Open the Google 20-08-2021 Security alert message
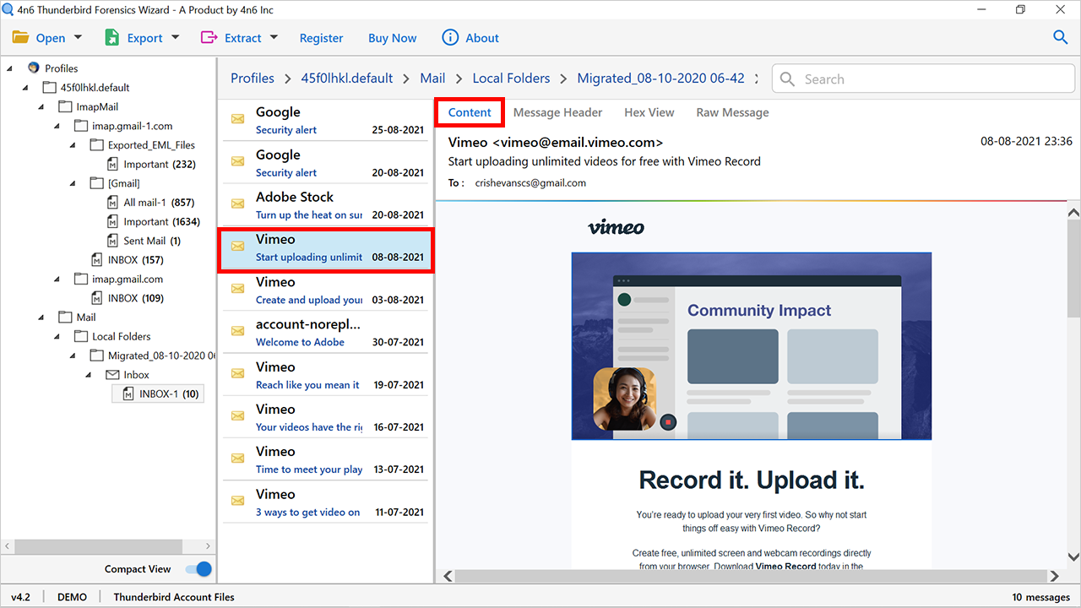This screenshot has width=1081, height=608. pos(325,163)
